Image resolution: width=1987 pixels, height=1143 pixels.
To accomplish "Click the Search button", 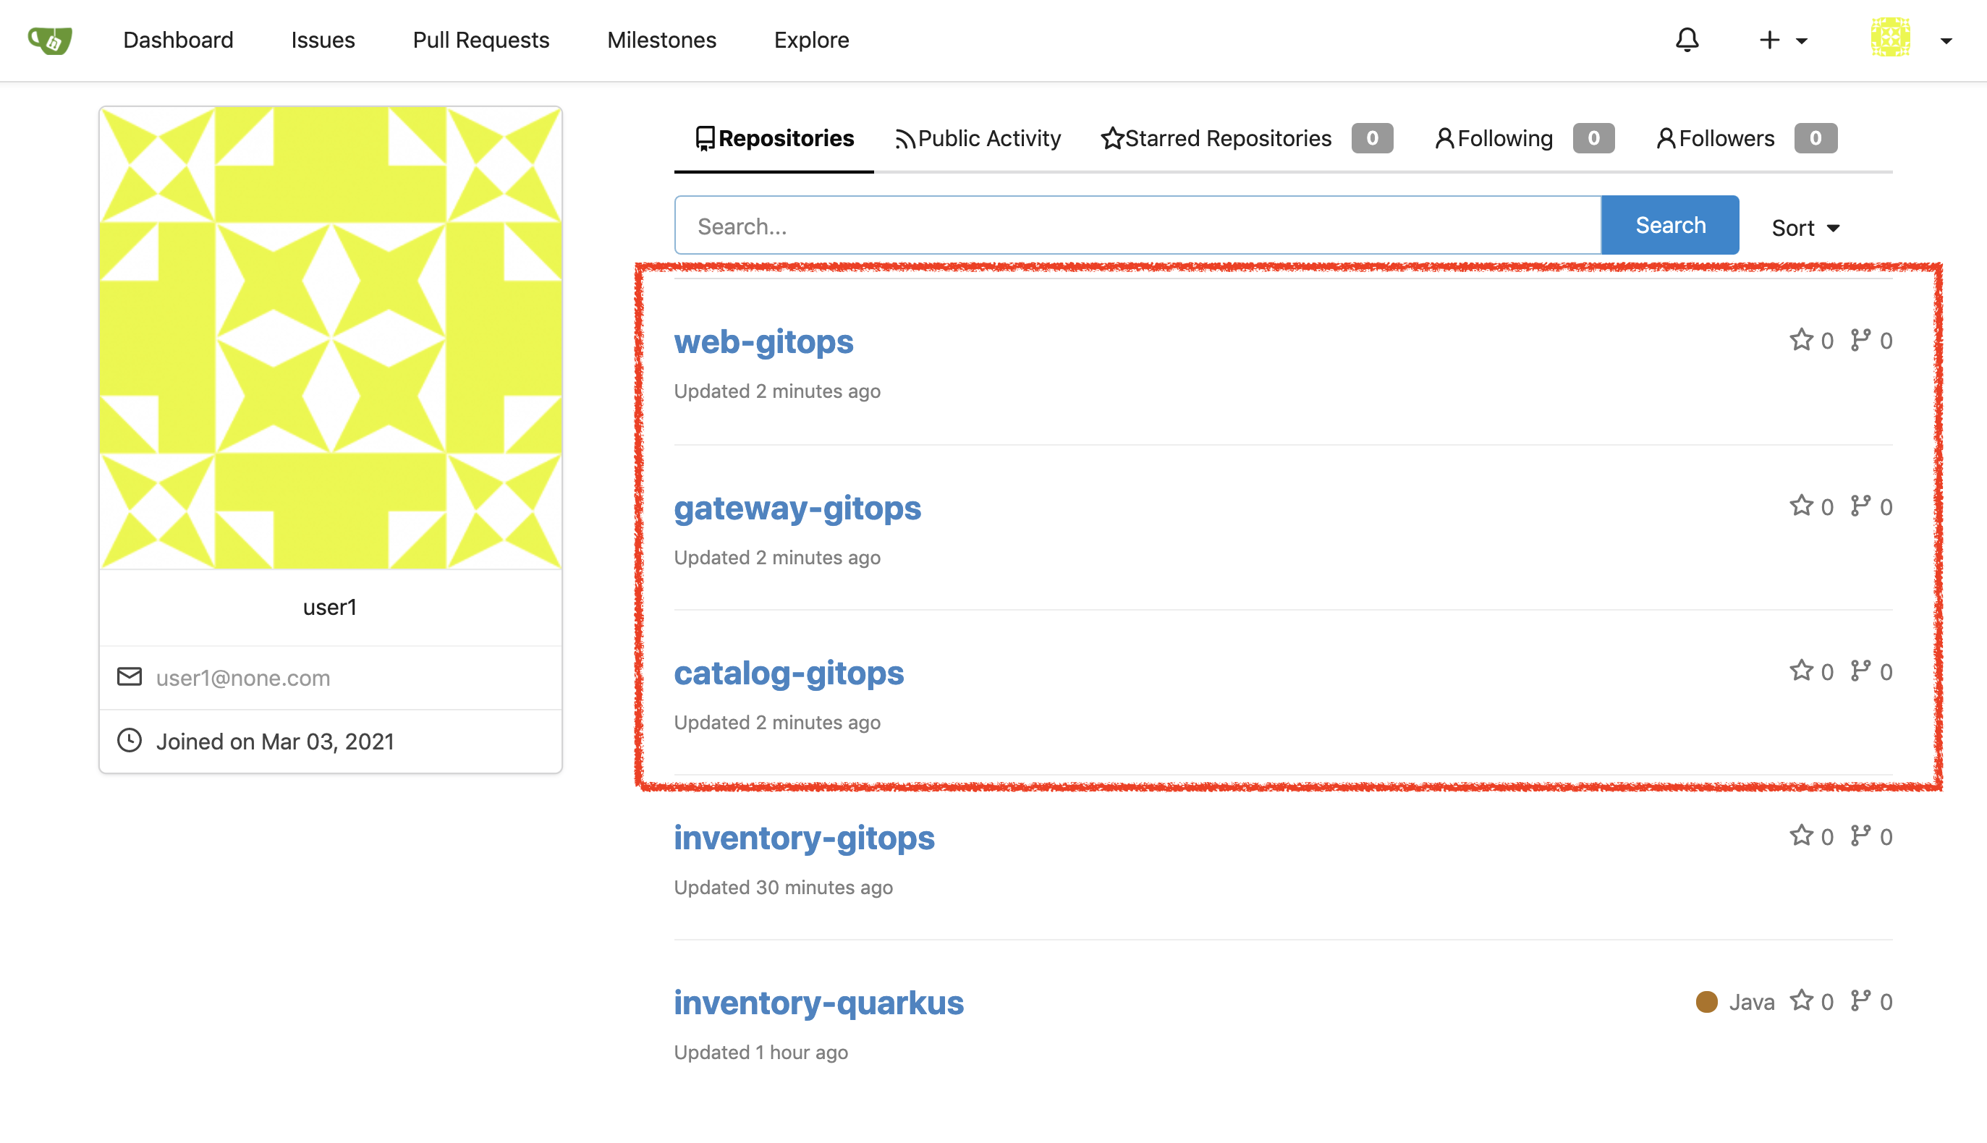I will (x=1669, y=224).
